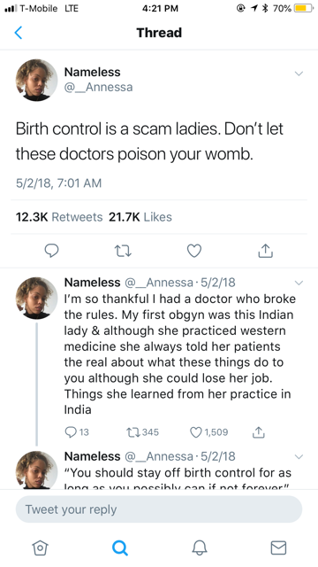Viewport: 318px width, 567px height.
Task: Retweet the reply showing 345 retweets
Action: click(142, 432)
